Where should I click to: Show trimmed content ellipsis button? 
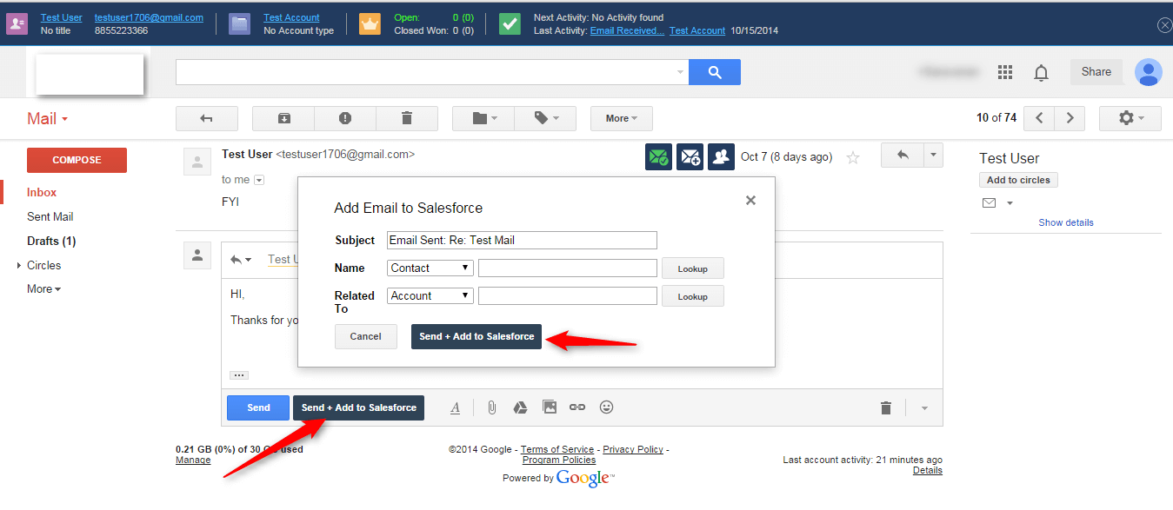click(239, 375)
